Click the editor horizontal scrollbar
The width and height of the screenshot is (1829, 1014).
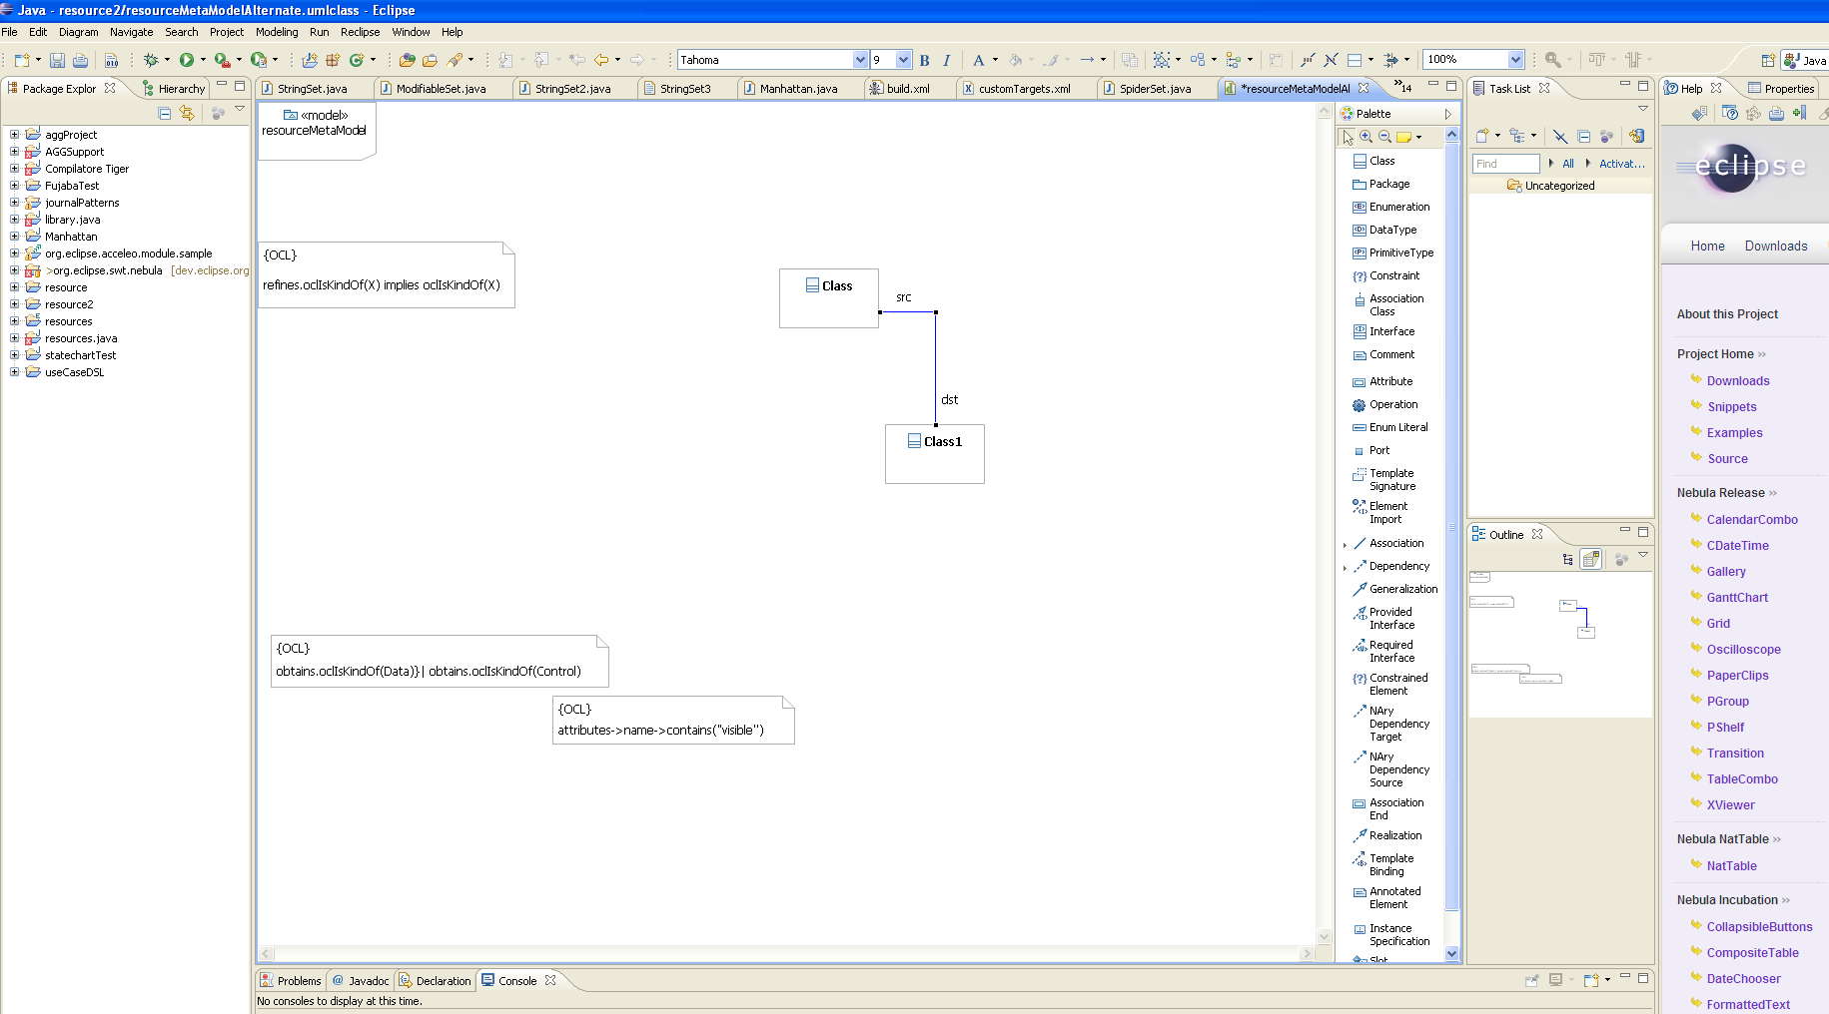coord(787,954)
